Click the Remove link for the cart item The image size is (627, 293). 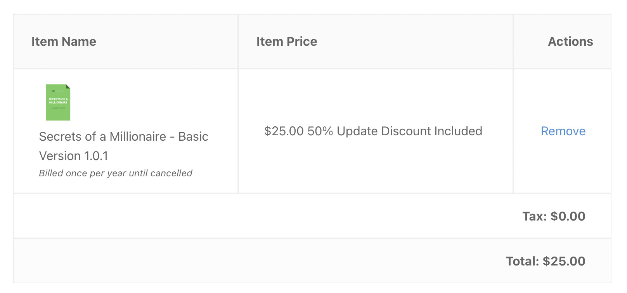coord(563,131)
